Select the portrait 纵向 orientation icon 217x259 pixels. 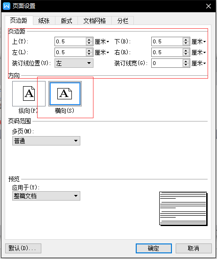click(29, 94)
